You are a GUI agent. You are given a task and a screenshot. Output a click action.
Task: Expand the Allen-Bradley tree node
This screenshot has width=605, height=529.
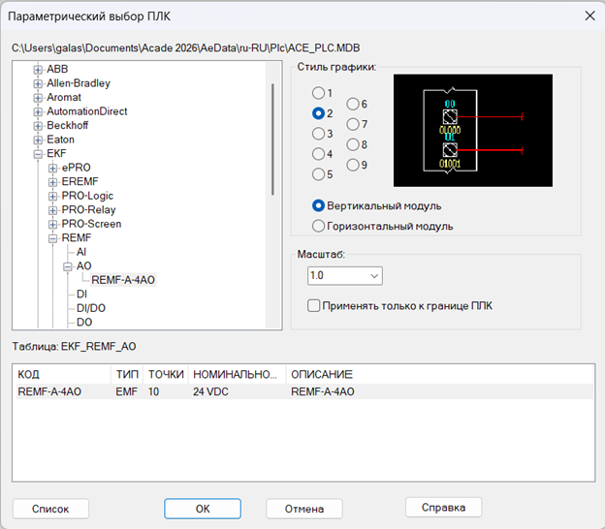click(x=38, y=83)
